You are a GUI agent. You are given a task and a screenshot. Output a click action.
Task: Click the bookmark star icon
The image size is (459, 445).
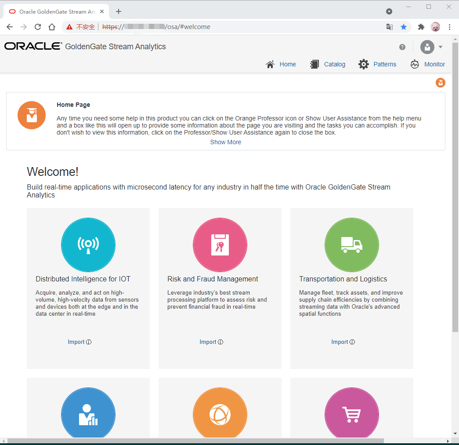point(403,27)
